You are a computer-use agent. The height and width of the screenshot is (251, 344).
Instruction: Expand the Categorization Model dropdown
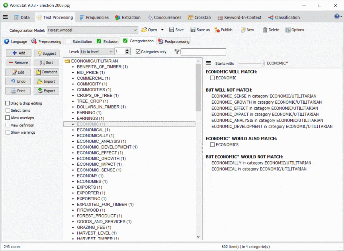135,30
